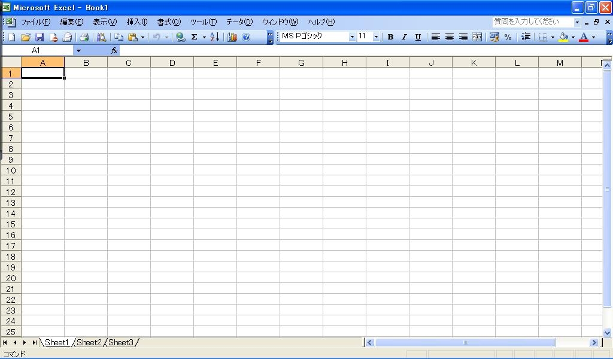This screenshot has width=613, height=359.
Task: Select row 10 header
Action: [11, 171]
